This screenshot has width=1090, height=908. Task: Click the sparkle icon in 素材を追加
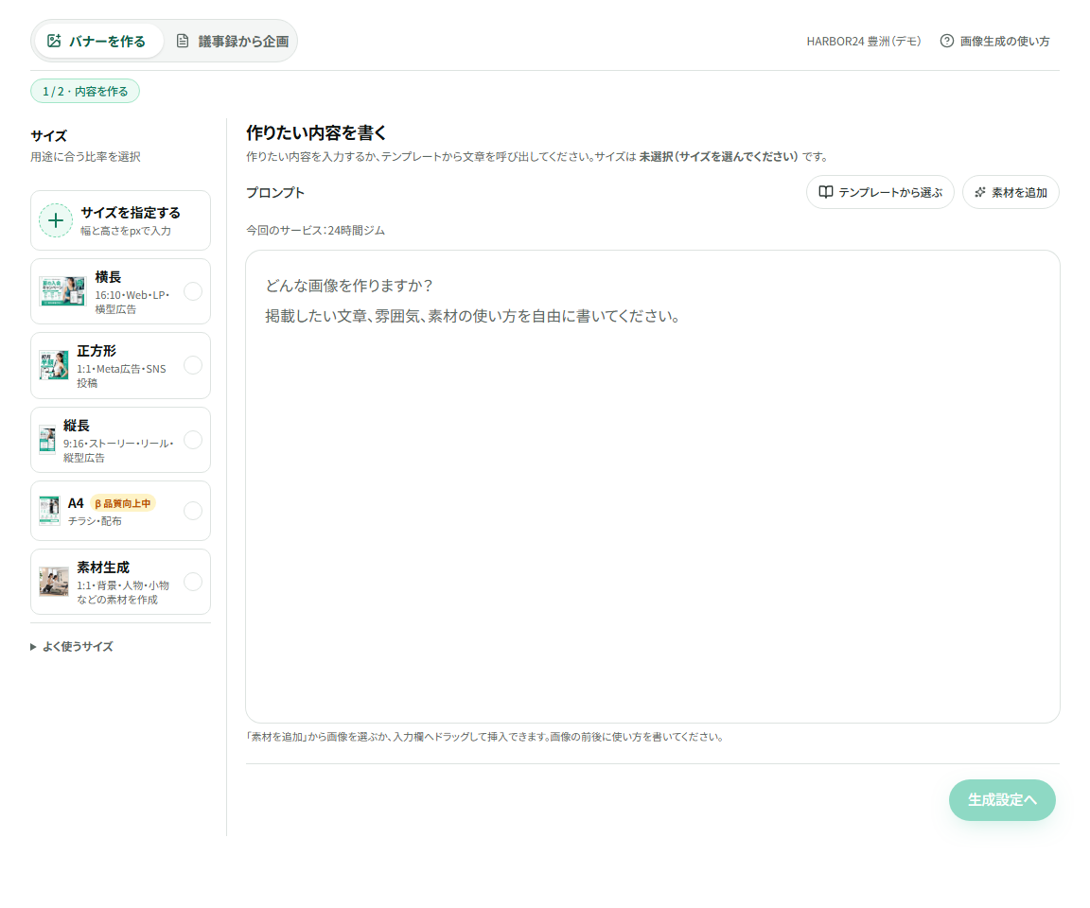click(979, 192)
